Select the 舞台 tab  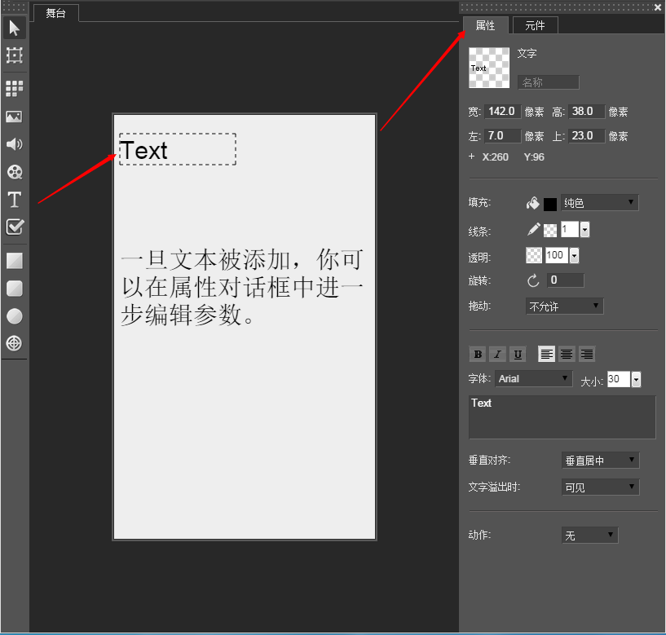pos(55,12)
